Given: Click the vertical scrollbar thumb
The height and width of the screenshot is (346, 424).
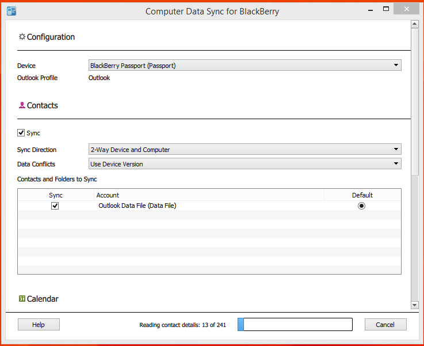Looking at the screenshot, I should (x=415, y=101).
